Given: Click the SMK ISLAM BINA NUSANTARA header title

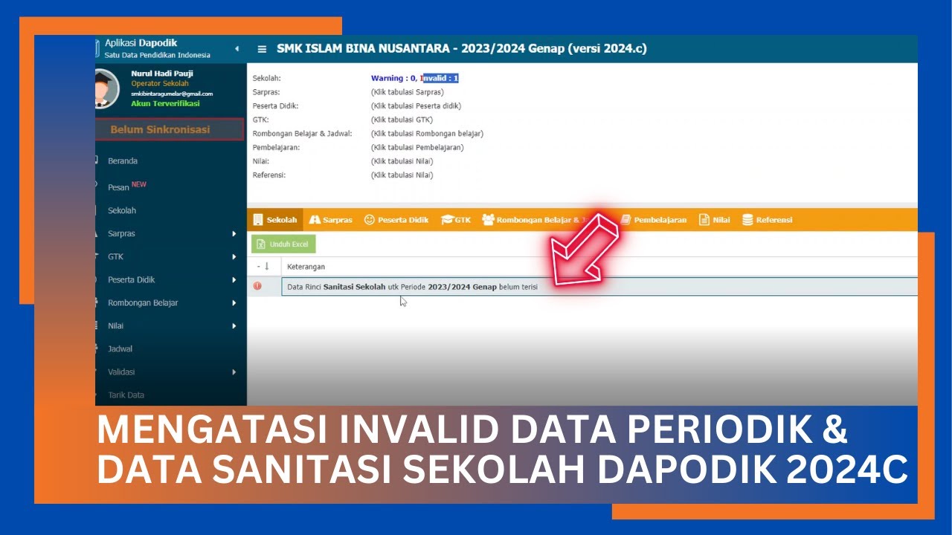Looking at the screenshot, I should coord(462,49).
